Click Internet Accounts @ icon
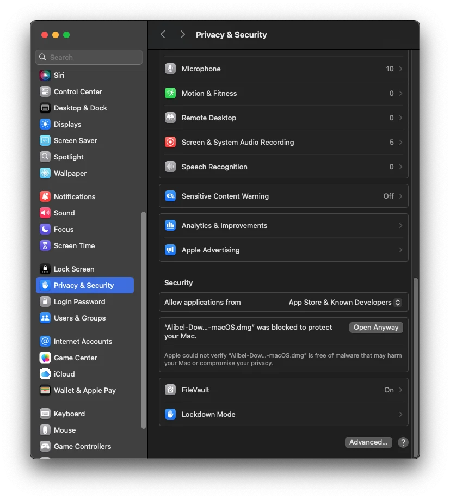 click(45, 342)
